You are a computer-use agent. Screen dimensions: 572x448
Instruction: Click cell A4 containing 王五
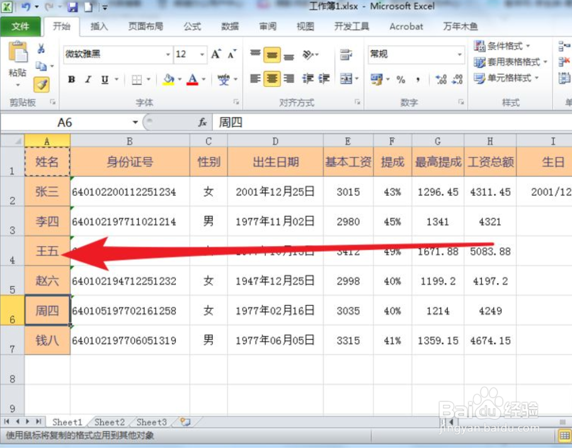click(x=47, y=250)
